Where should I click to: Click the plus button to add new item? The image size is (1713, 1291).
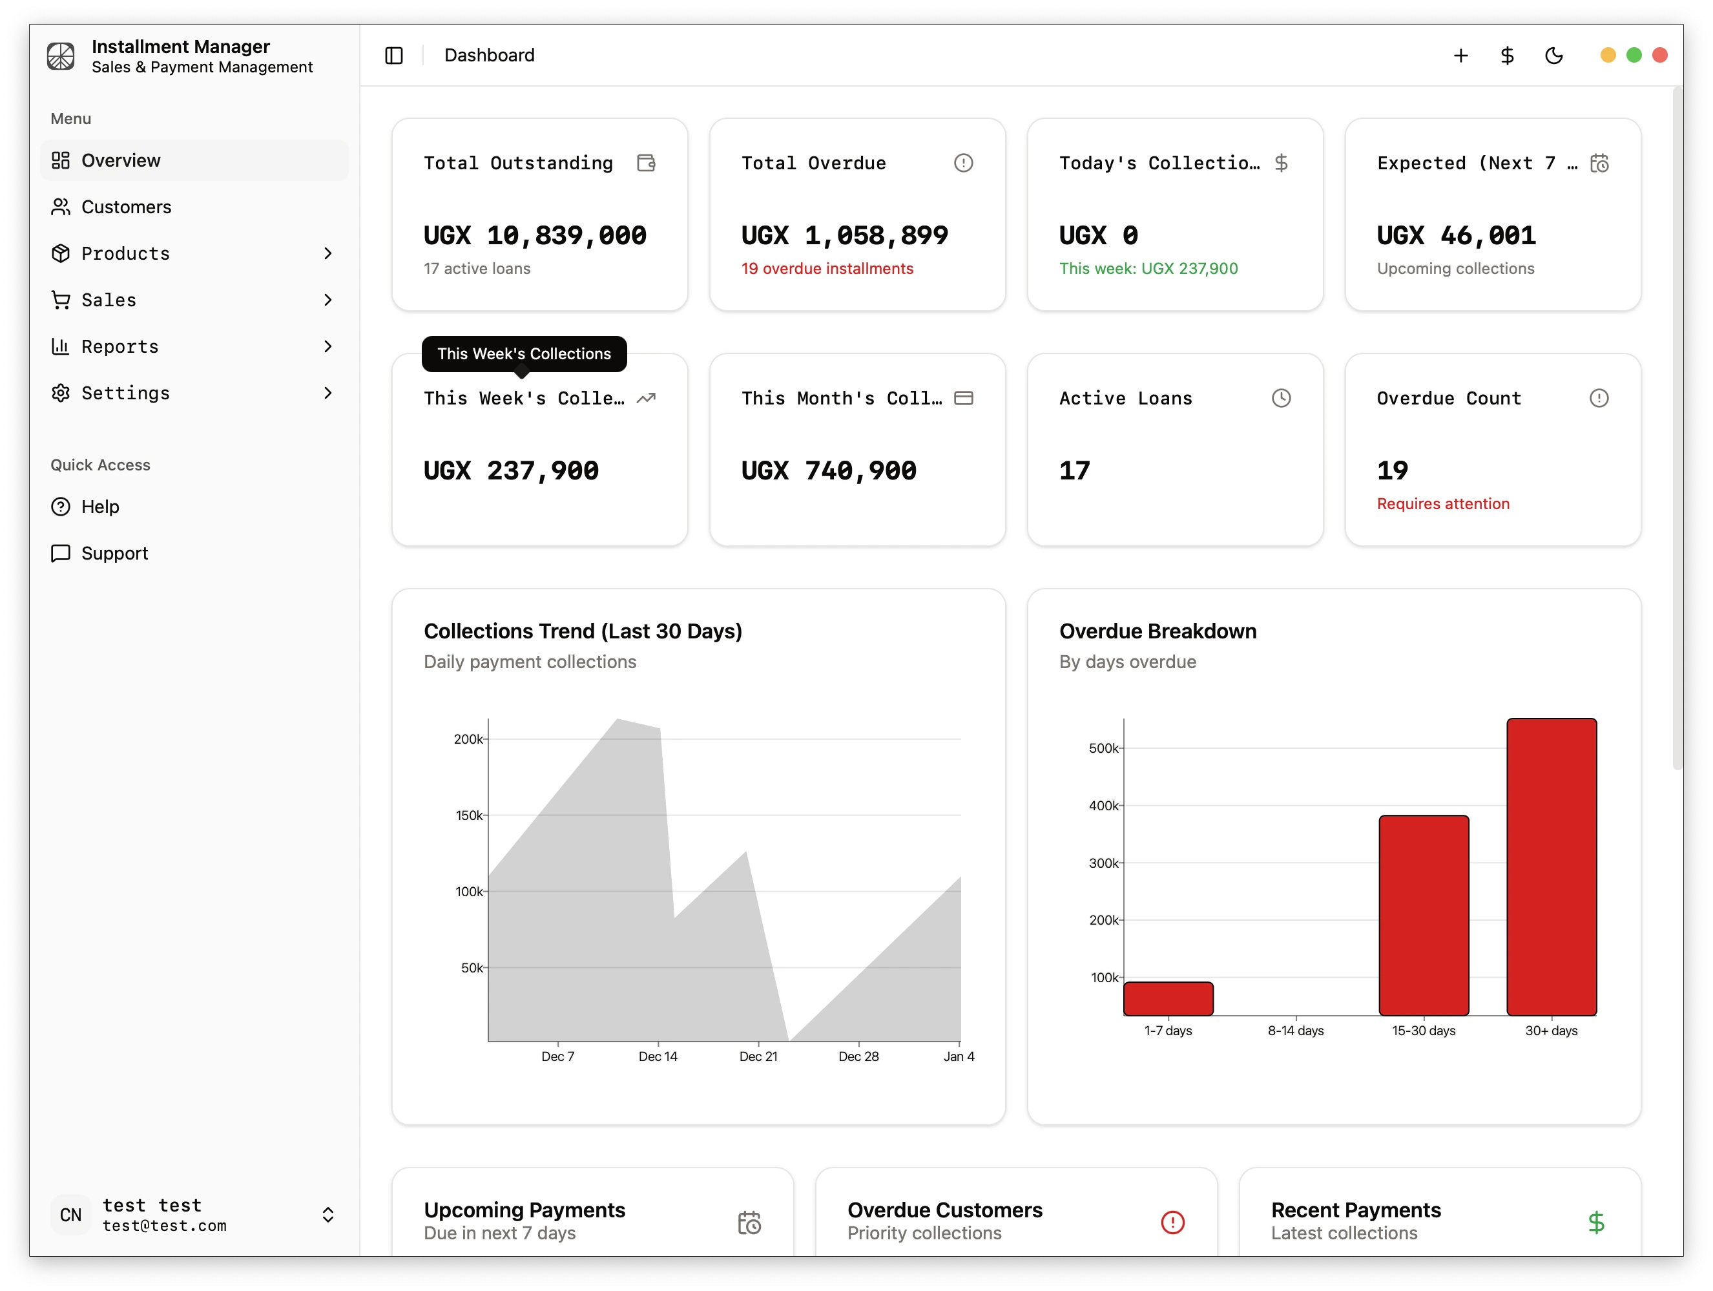click(x=1460, y=55)
